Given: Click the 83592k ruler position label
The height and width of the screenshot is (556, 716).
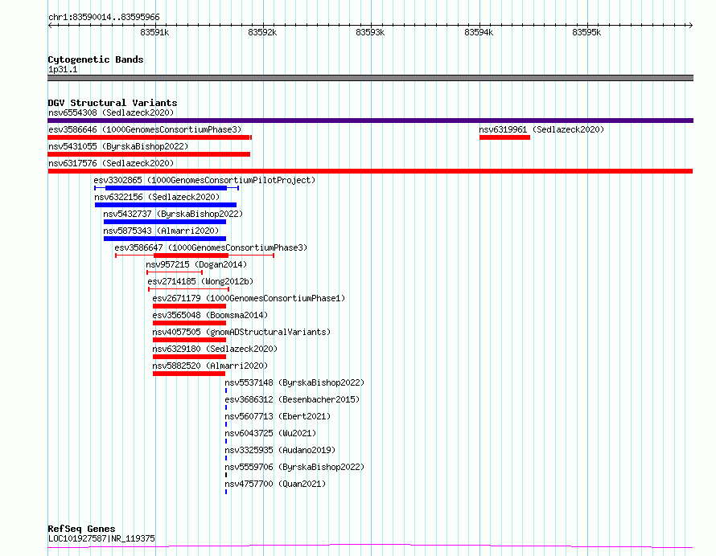Looking at the screenshot, I should pos(262,32).
